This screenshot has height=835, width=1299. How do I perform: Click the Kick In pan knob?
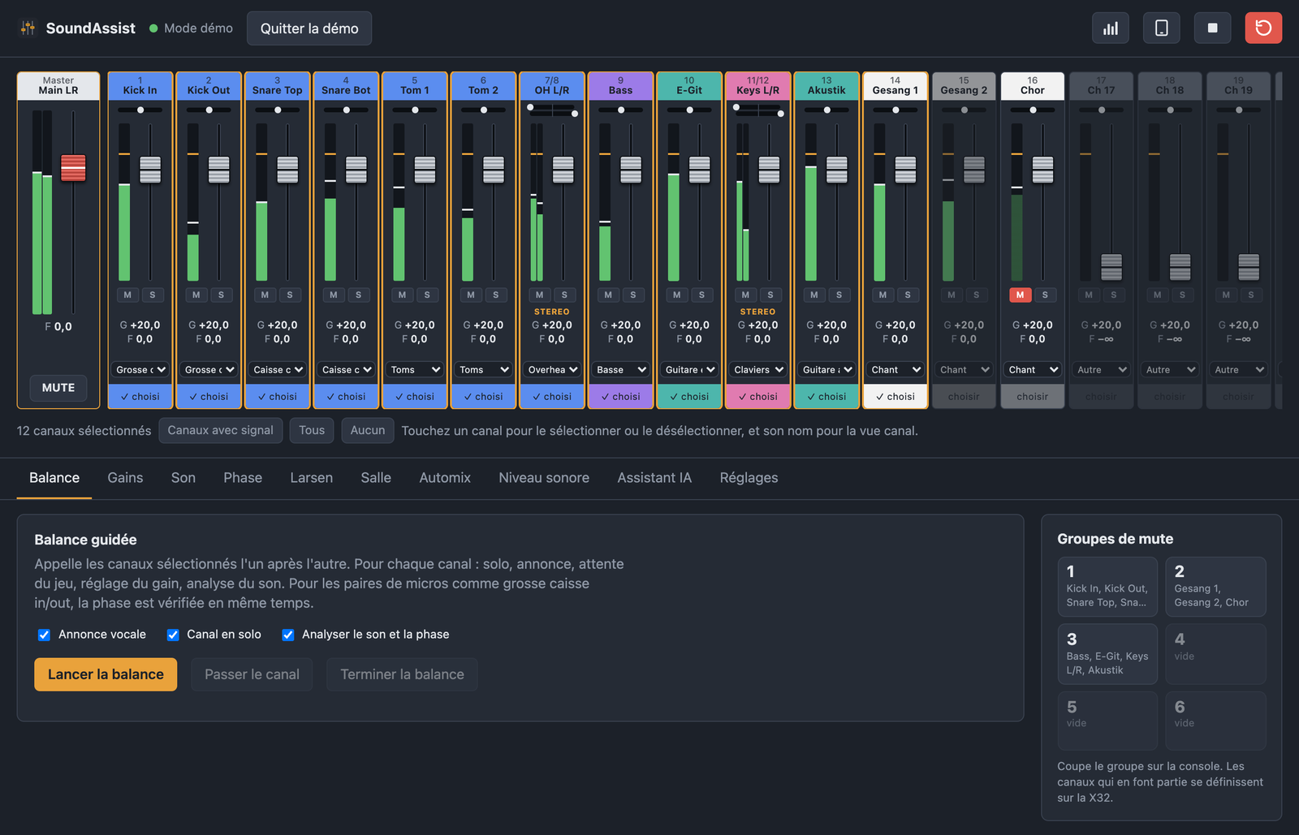140,110
